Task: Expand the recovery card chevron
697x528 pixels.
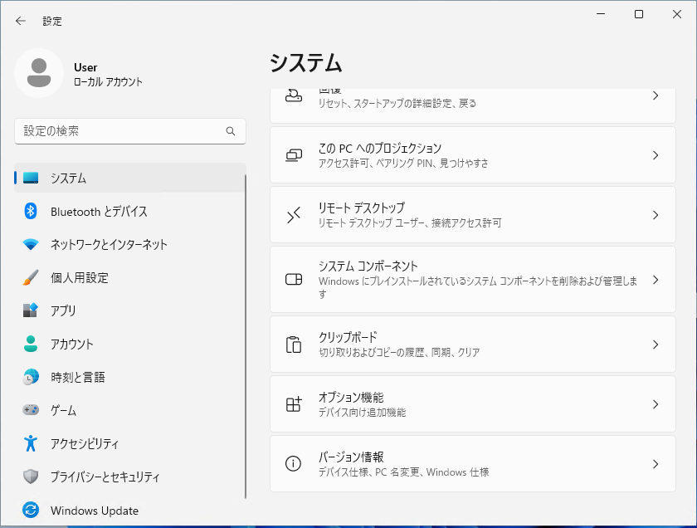Action: click(656, 95)
